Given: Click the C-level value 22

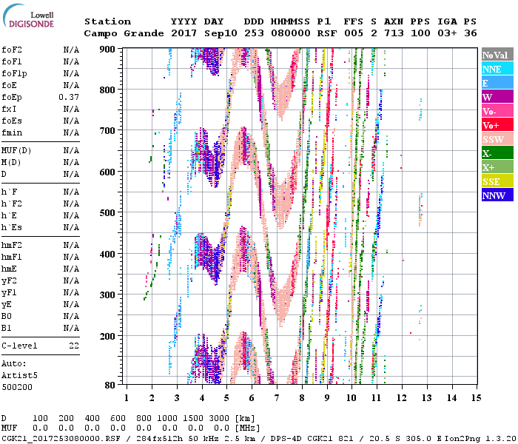Looking at the screenshot, I should click(74, 346).
